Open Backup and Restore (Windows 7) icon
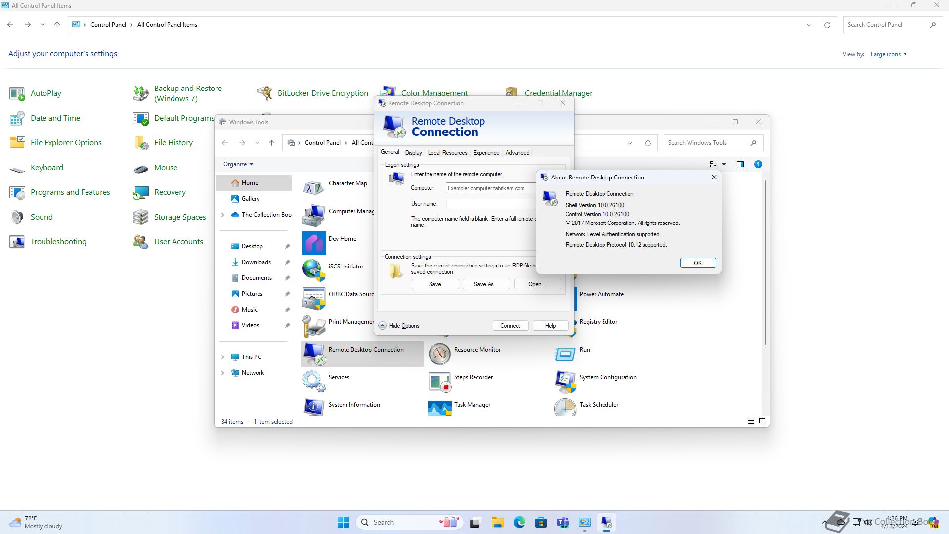This screenshot has width=949, height=534. pyautogui.click(x=140, y=93)
